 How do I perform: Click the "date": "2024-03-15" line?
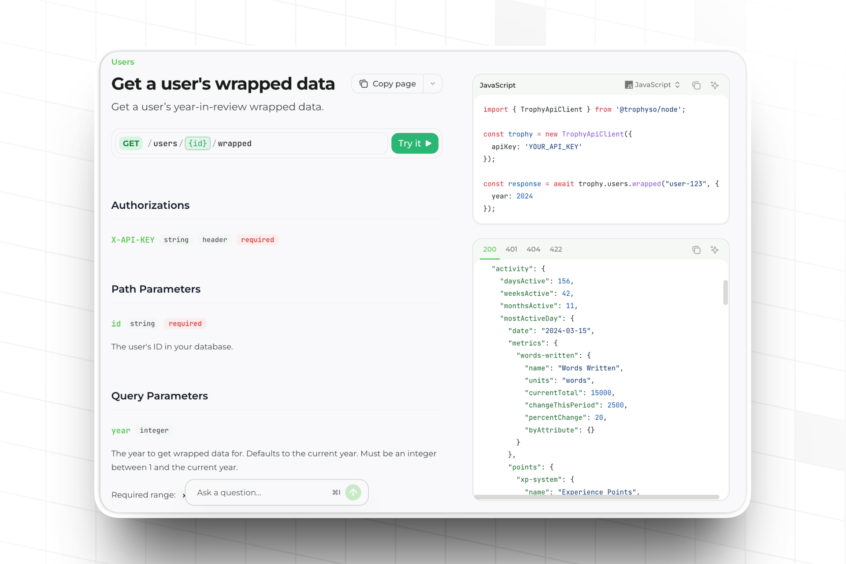click(x=551, y=331)
